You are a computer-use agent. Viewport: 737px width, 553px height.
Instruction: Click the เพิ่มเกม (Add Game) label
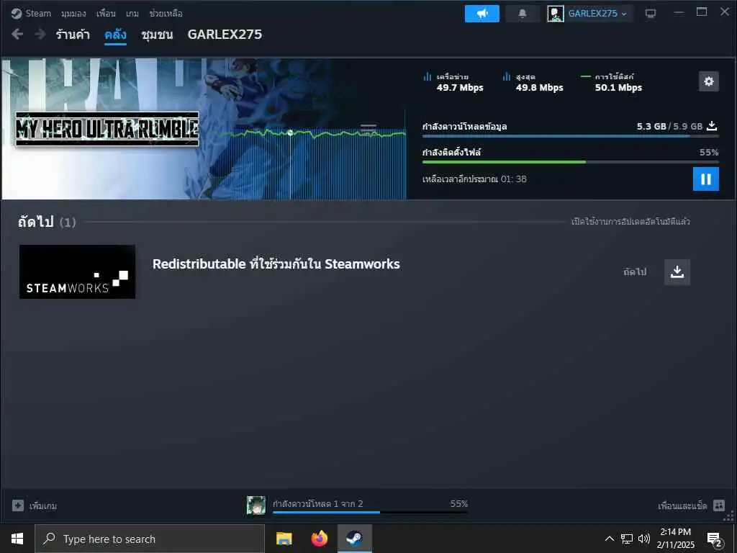(42, 506)
